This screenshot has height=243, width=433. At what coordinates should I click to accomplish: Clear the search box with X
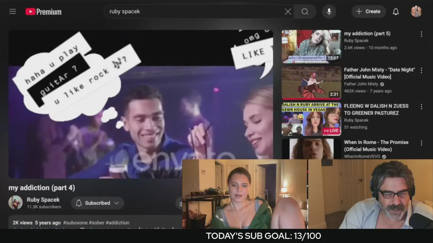288,12
